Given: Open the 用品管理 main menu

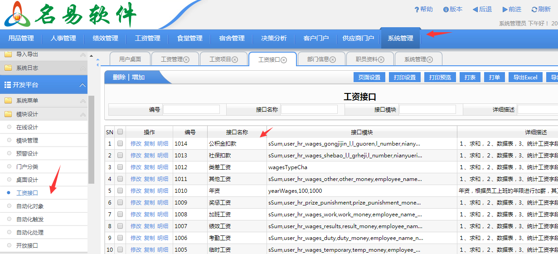Looking at the screenshot, I should tap(21, 39).
